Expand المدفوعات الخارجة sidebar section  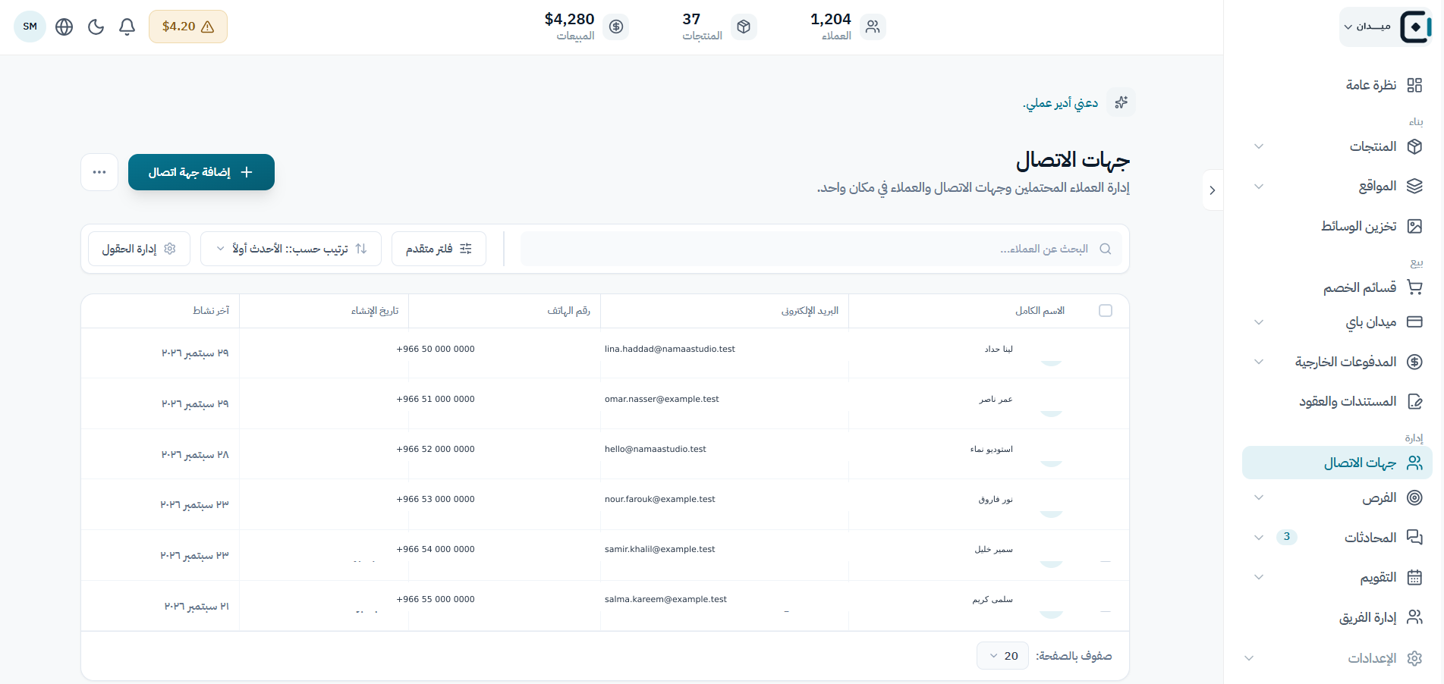point(1259,362)
